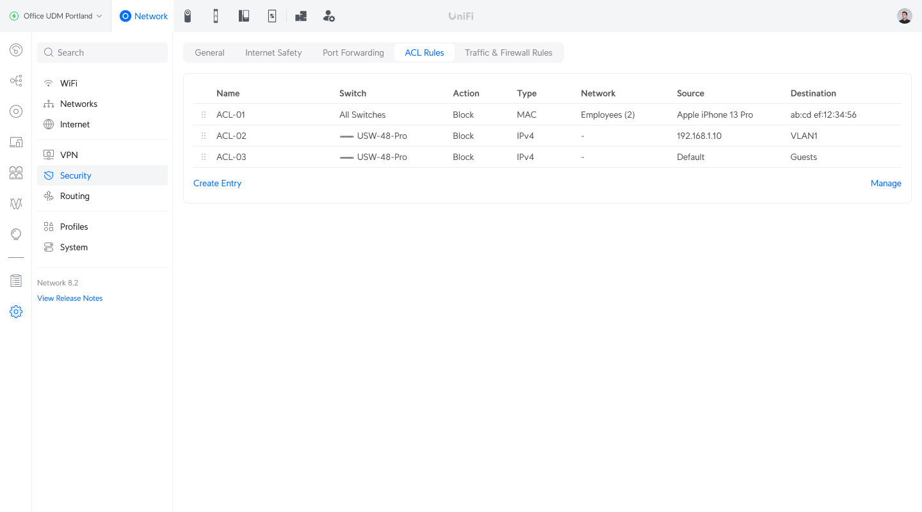
Task: Open the Protect camera app icon
Action: [x=188, y=16]
